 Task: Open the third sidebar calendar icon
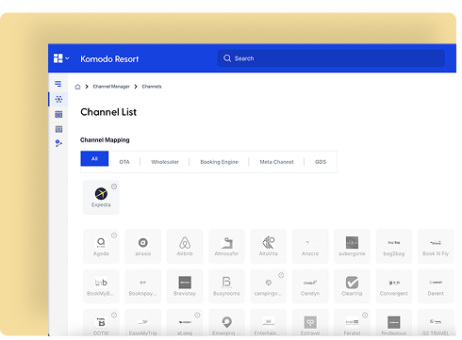click(58, 114)
